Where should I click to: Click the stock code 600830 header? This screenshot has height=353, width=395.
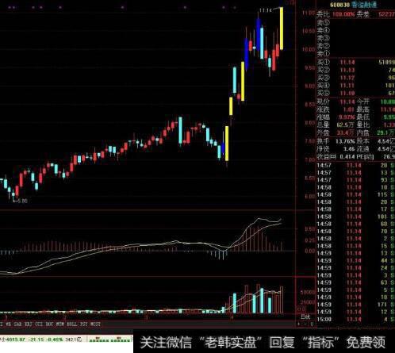click(x=339, y=5)
